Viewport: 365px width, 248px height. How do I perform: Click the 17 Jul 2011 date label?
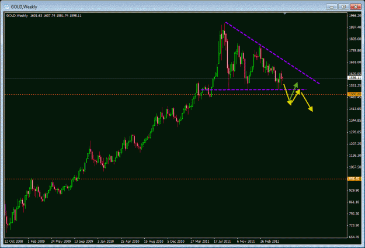(x=223, y=241)
